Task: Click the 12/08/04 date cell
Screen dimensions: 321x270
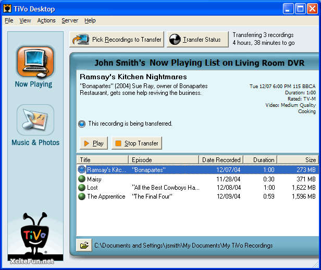Action: point(229,188)
